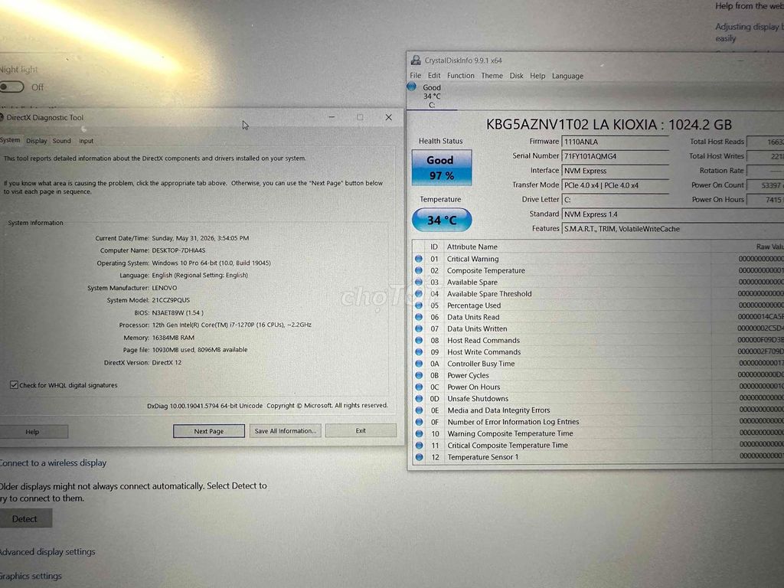Open the Disk menu
The image size is (784, 588).
point(516,76)
